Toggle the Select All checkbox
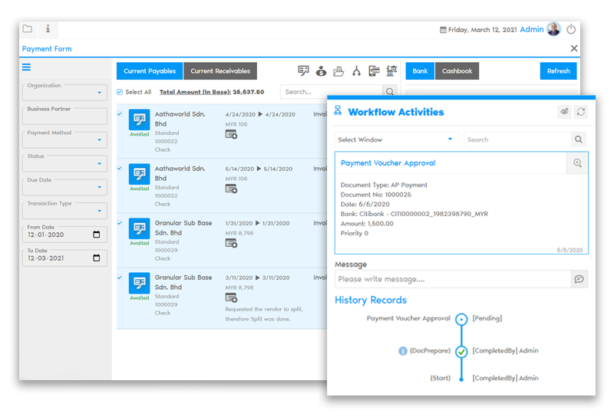Viewport: 614px width, 417px height. pos(120,92)
